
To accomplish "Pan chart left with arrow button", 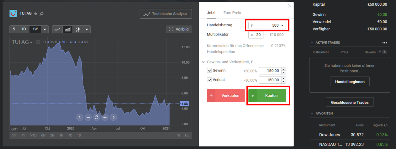I will (80, 117).
